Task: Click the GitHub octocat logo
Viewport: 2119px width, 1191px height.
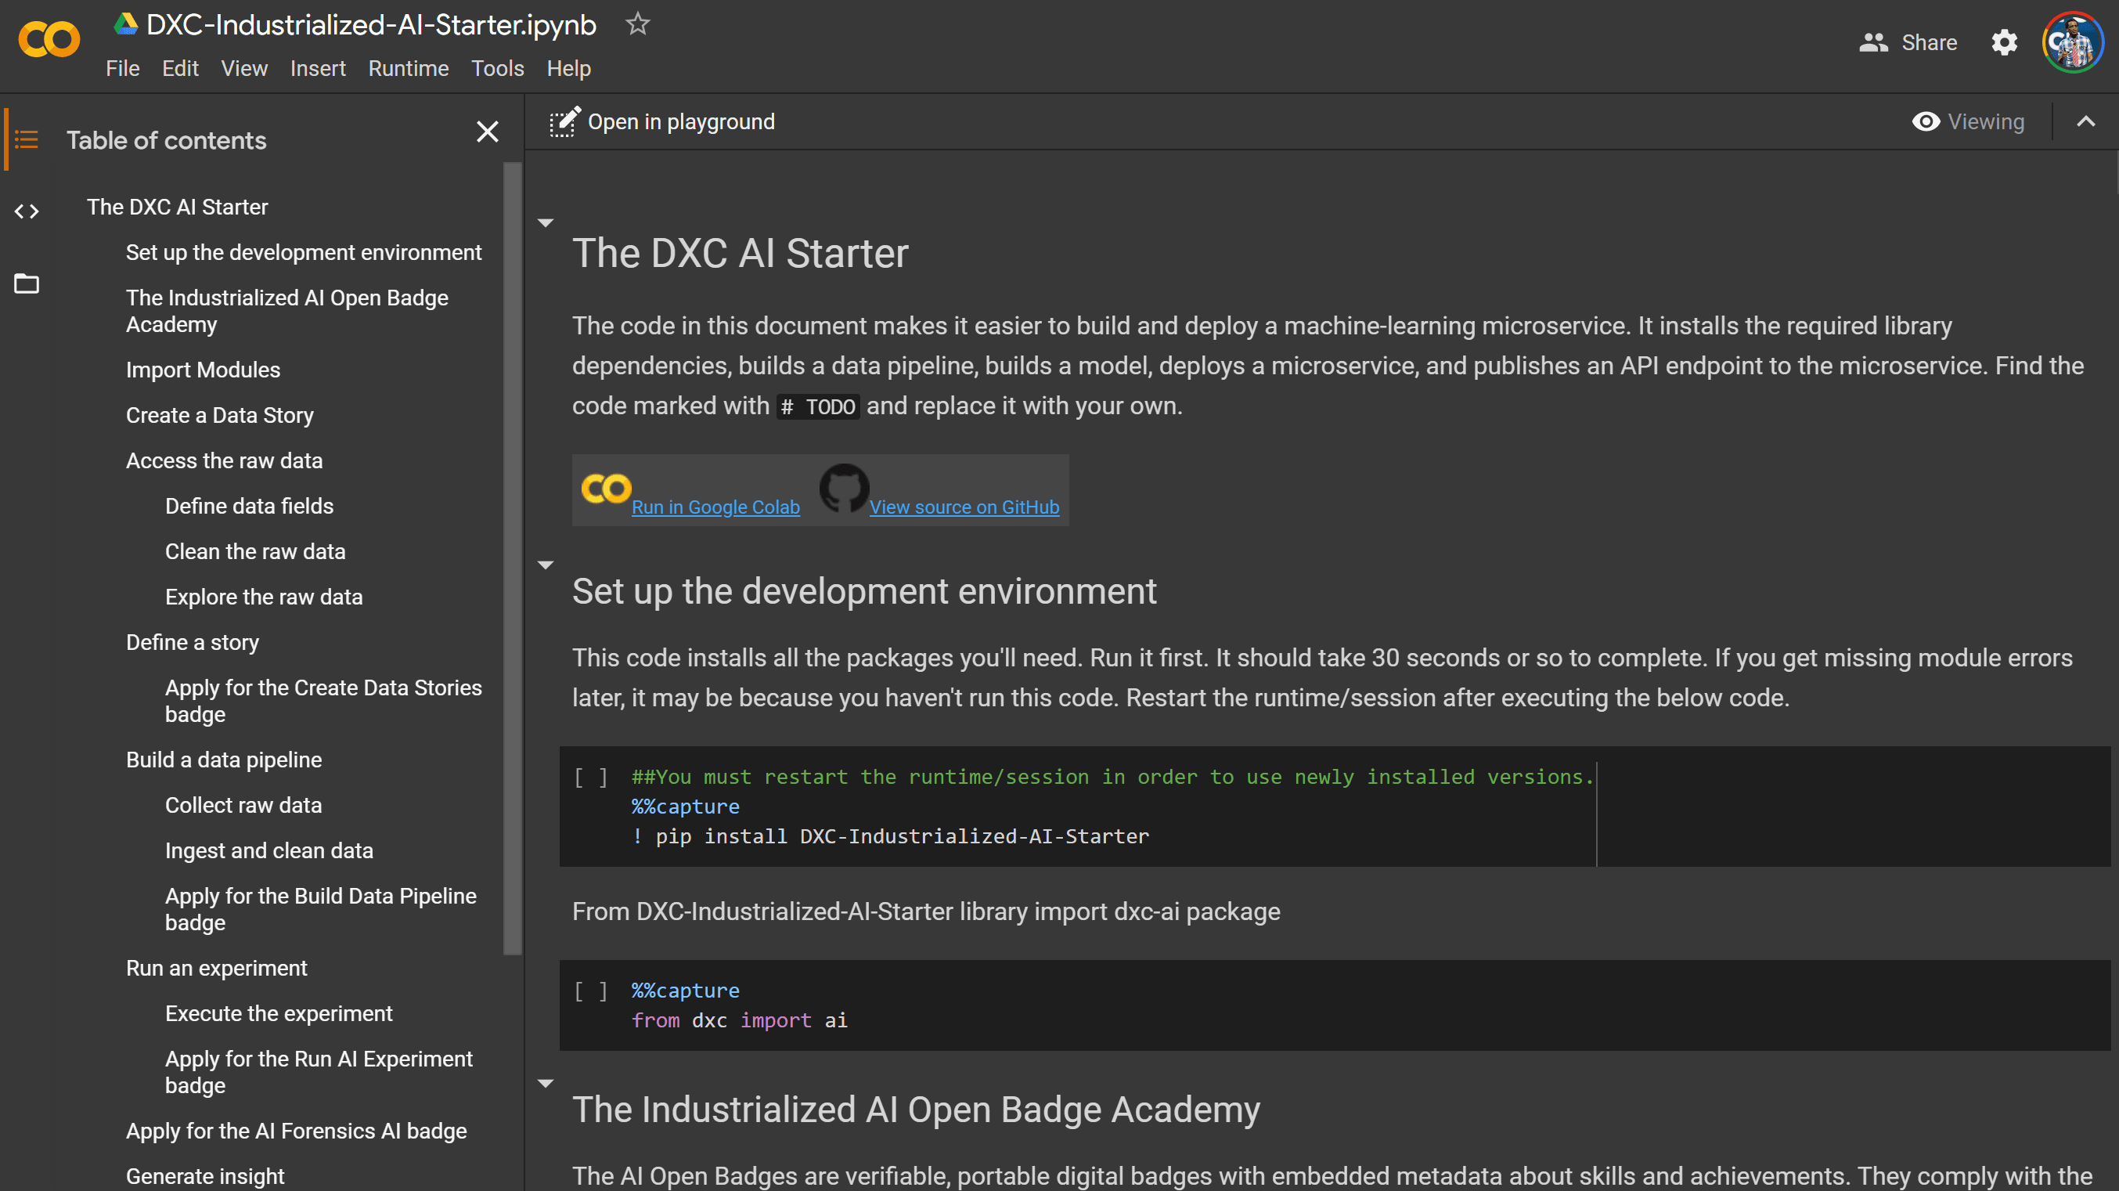Action: click(x=843, y=488)
